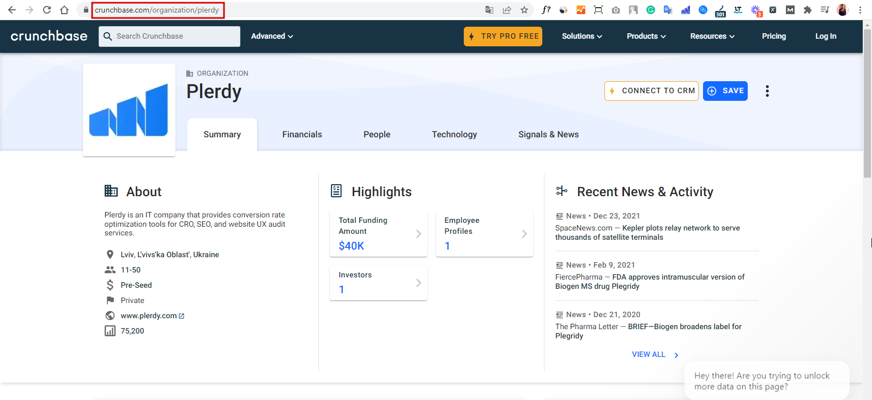Switch to the Financials tab

[302, 135]
